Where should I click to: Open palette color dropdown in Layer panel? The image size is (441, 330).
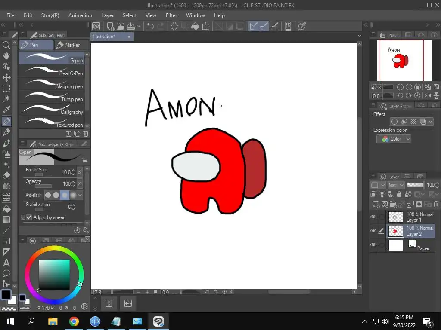(377, 185)
